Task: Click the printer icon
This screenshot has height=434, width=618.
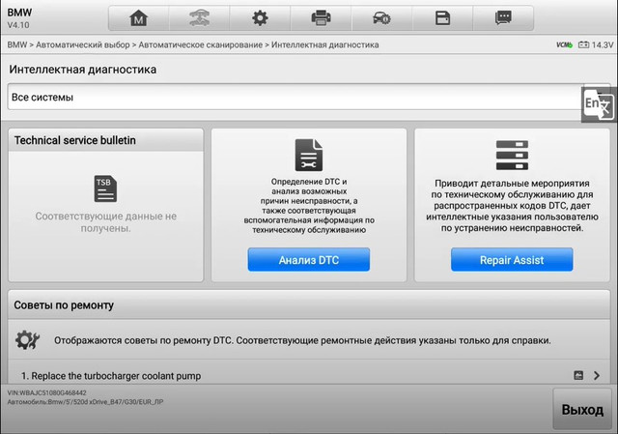Action: [x=321, y=18]
